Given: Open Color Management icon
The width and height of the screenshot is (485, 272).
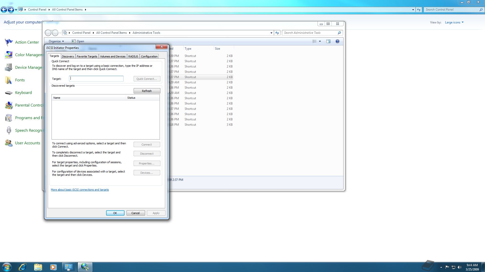Looking at the screenshot, I should coord(9,55).
